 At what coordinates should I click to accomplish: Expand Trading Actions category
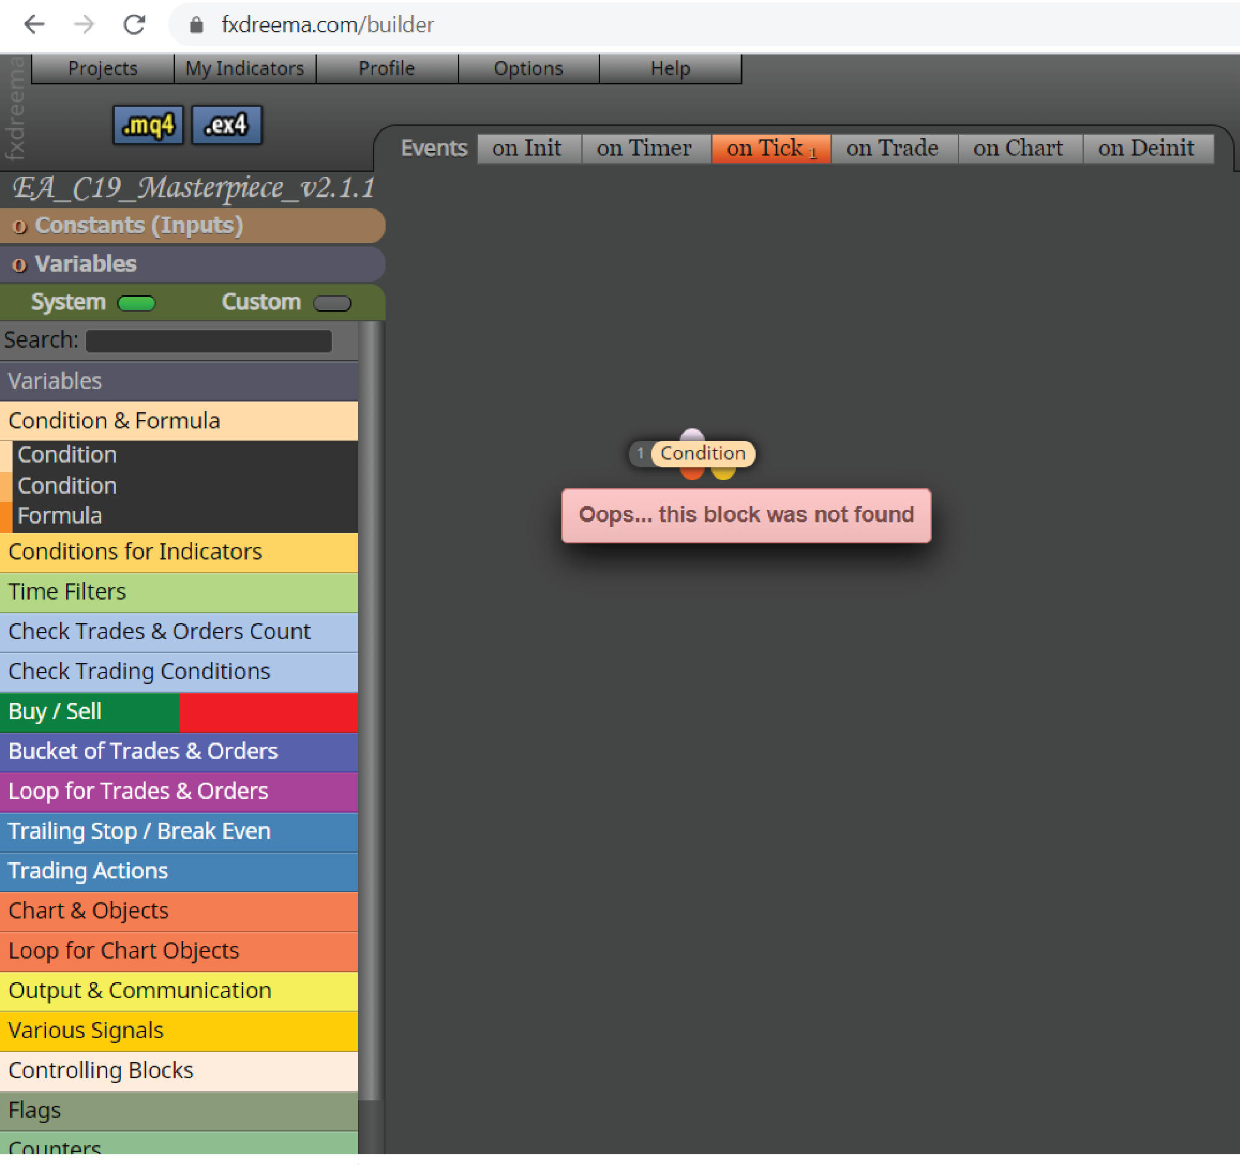pyautogui.click(x=179, y=871)
